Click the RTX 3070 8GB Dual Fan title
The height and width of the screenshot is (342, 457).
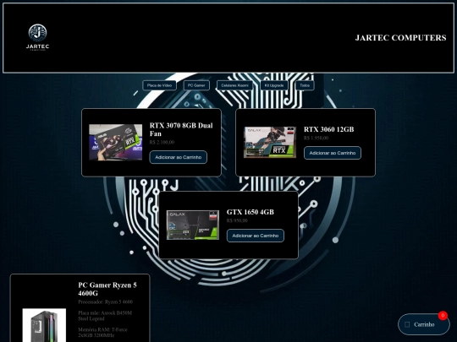[181, 130]
